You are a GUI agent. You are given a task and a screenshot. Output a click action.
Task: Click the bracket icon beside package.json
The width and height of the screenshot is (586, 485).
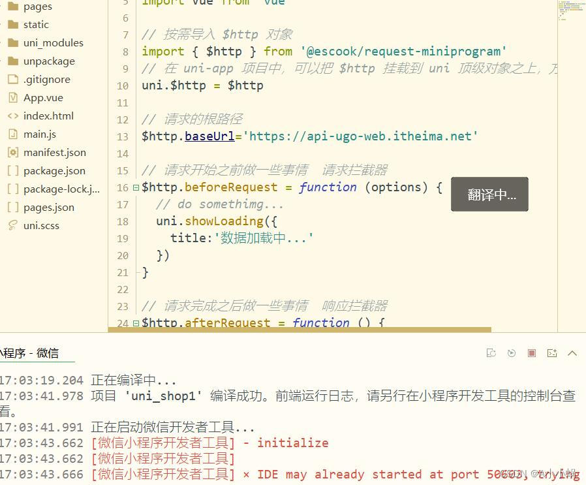(14, 170)
